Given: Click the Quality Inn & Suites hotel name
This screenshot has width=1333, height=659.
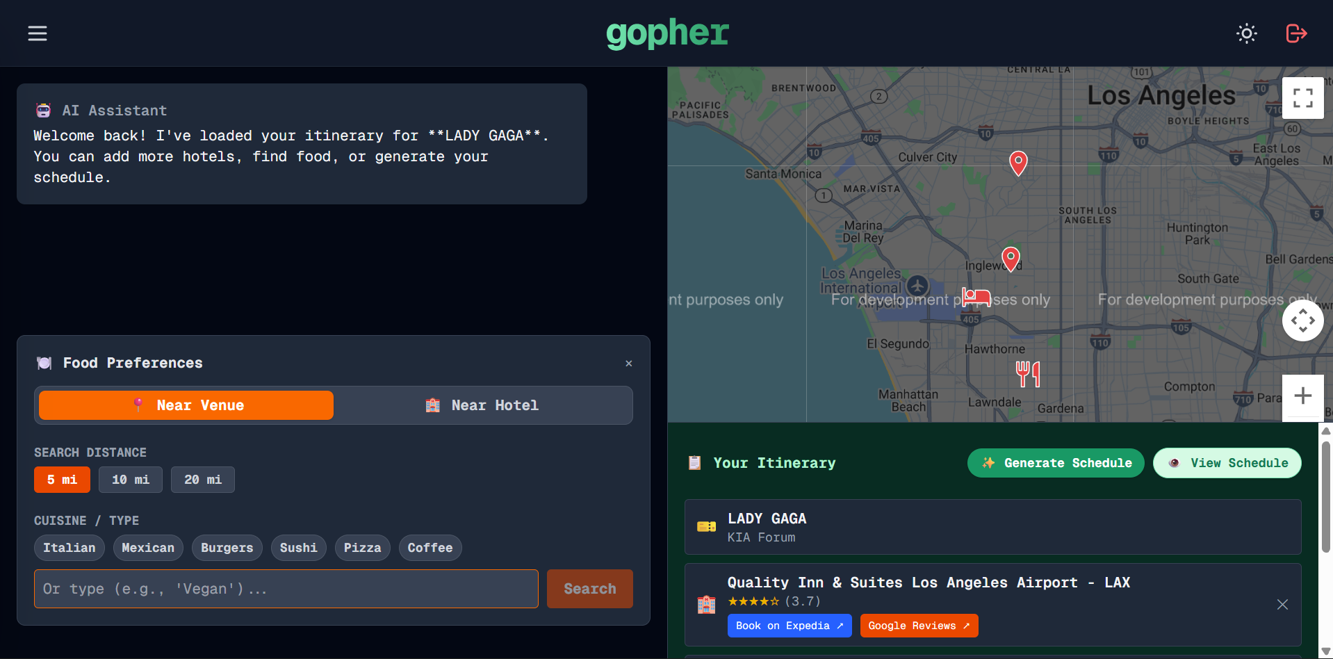Looking at the screenshot, I should click(x=929, y=583).
